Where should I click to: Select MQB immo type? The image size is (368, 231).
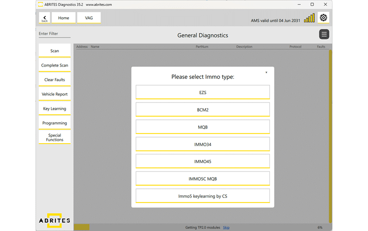pyautogui.click(x=203, y=127)
